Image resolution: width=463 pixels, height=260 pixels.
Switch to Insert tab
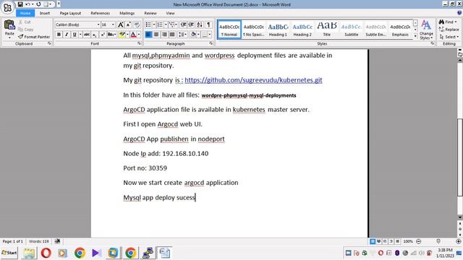[x=45, y=13]
